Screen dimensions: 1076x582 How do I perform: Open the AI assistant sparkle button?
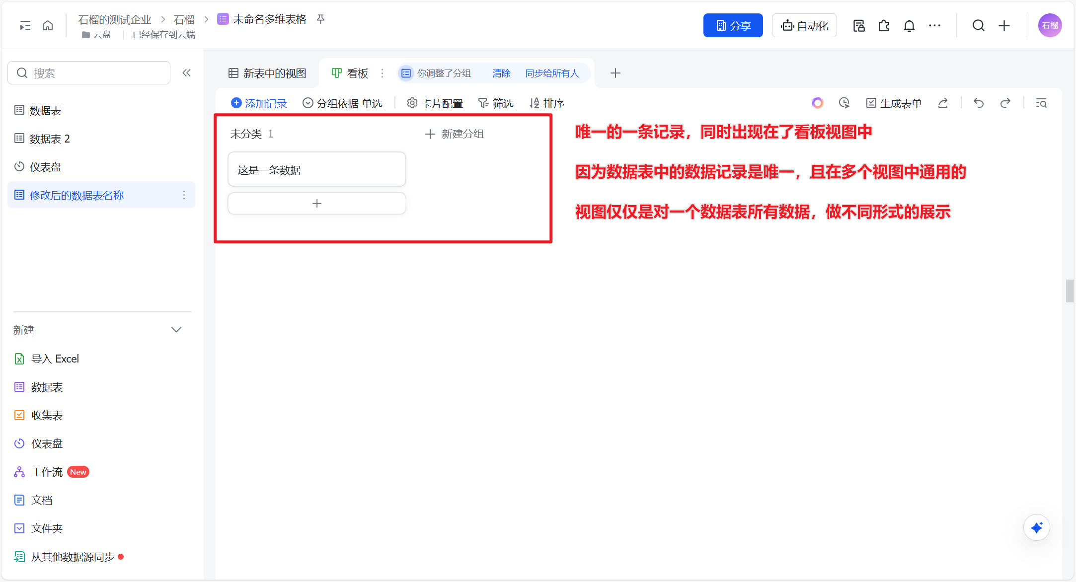click(1036, 527)
